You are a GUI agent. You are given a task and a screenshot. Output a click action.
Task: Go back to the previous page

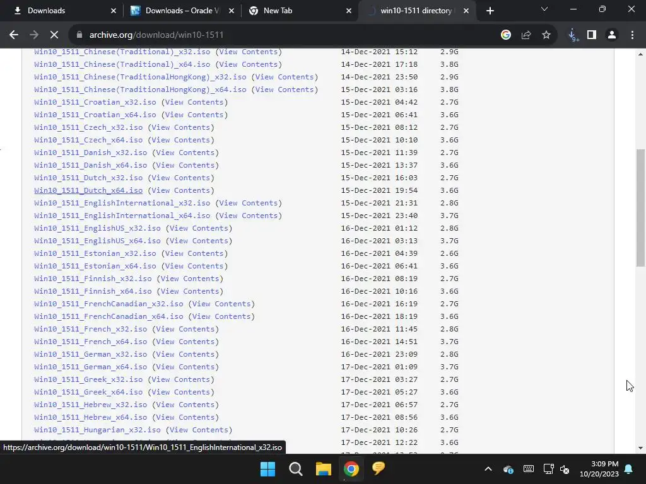(x=14, y=35)
